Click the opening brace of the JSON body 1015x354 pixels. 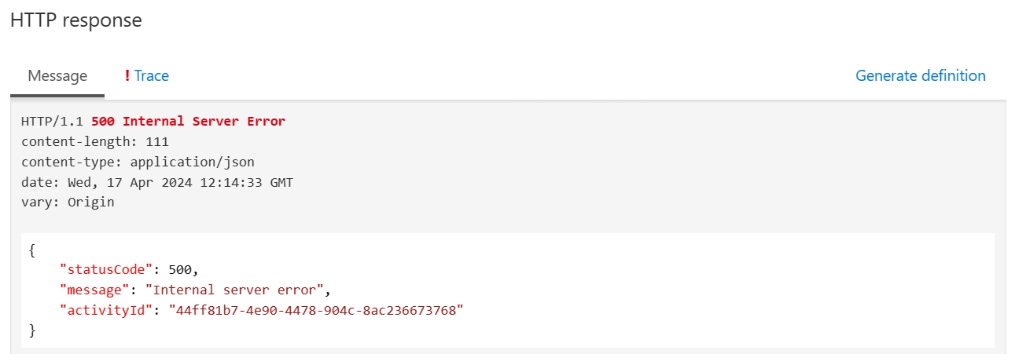point(31,250)
